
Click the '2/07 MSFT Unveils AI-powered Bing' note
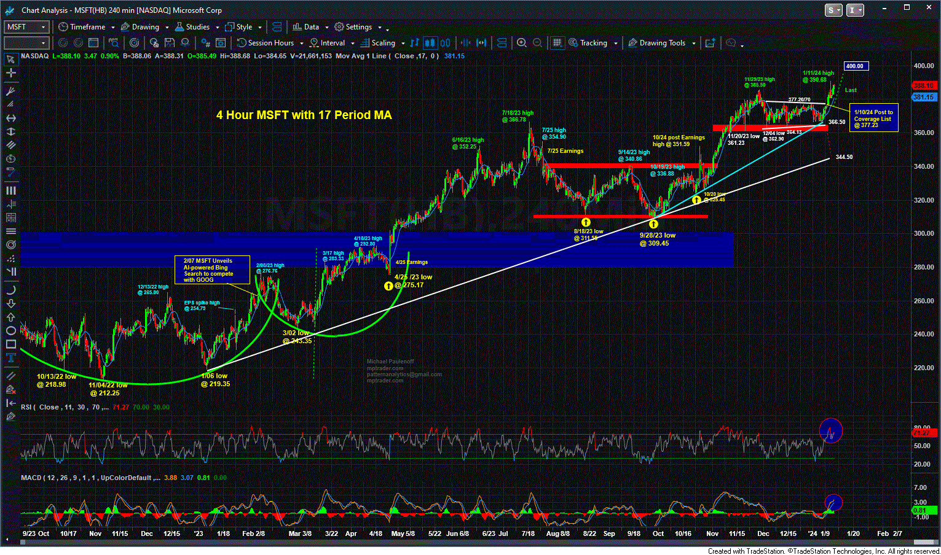pos(211,270)
